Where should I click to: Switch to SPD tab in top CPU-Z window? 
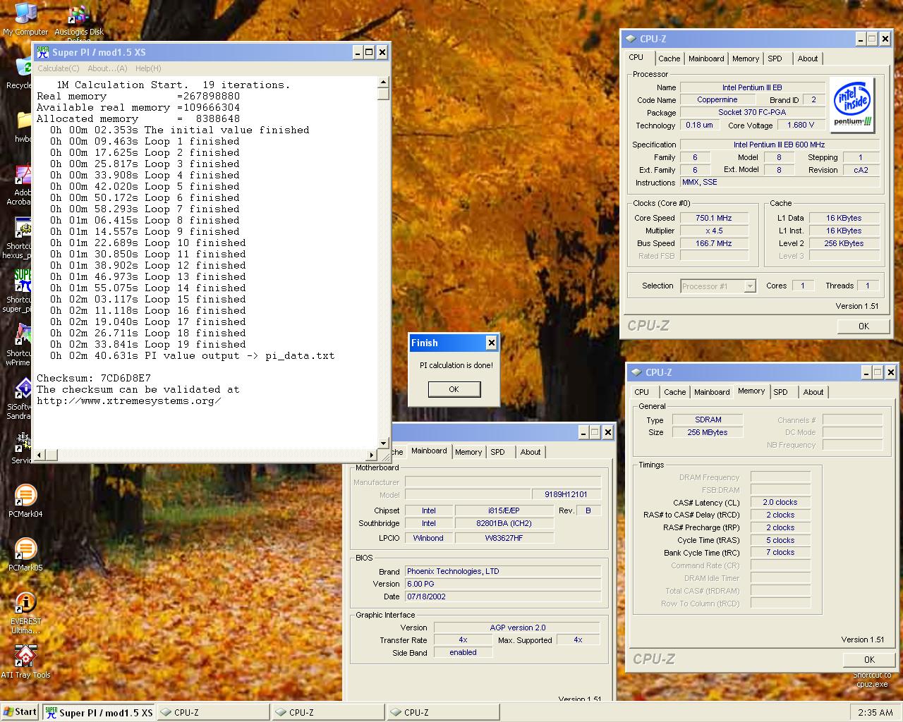pyautogui.click(x=775, y=59)
